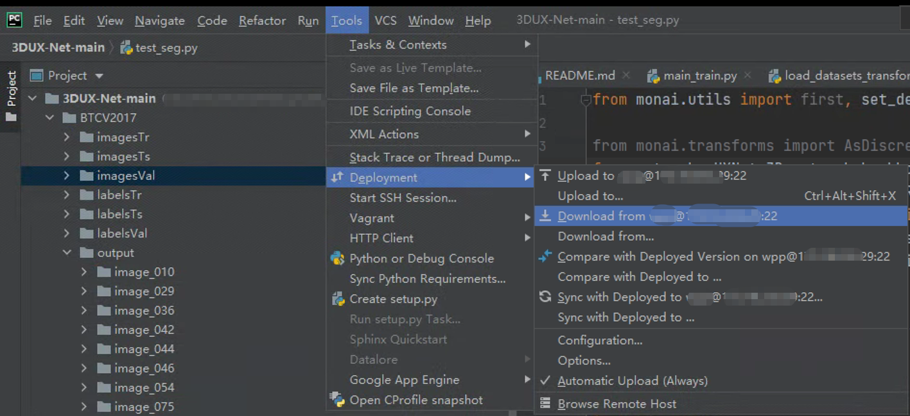
Task: Expand the imagesTr folder arrow
Action: [x=67, y=137]
